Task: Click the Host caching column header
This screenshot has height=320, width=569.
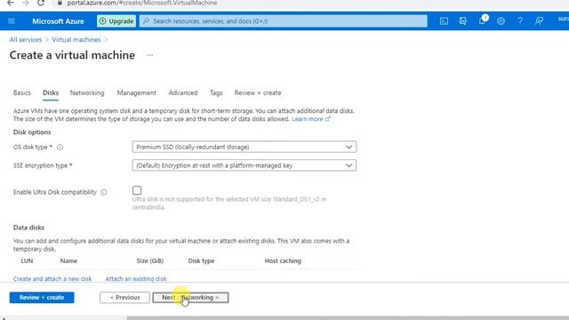Action: pyautogui.click(x=283, y=260)
